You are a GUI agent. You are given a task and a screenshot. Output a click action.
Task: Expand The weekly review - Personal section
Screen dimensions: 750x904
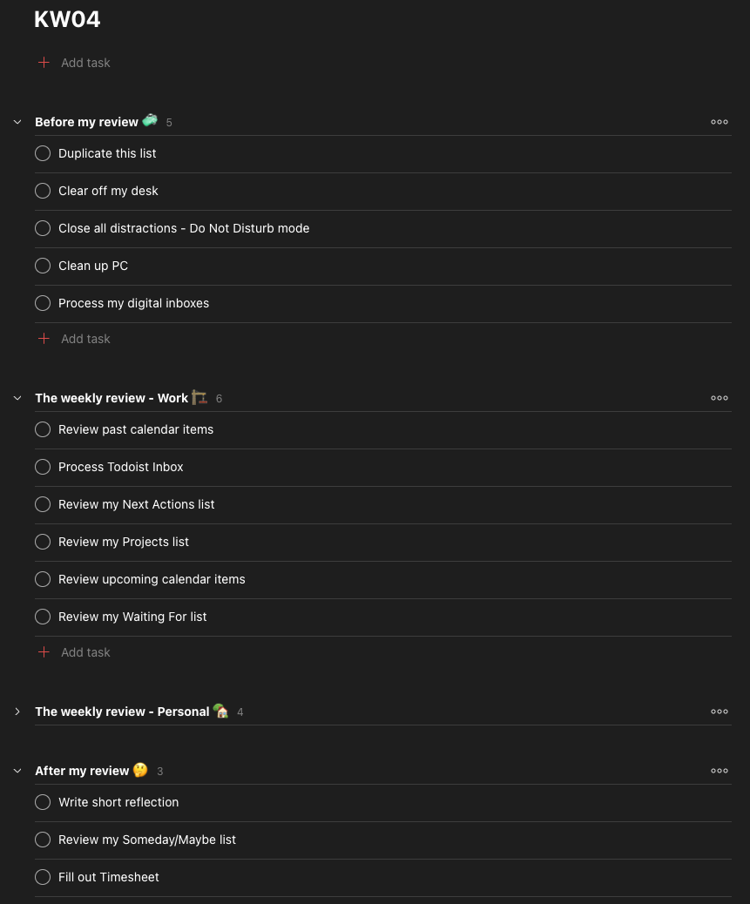pyautogui.click(x=17, y=712)
